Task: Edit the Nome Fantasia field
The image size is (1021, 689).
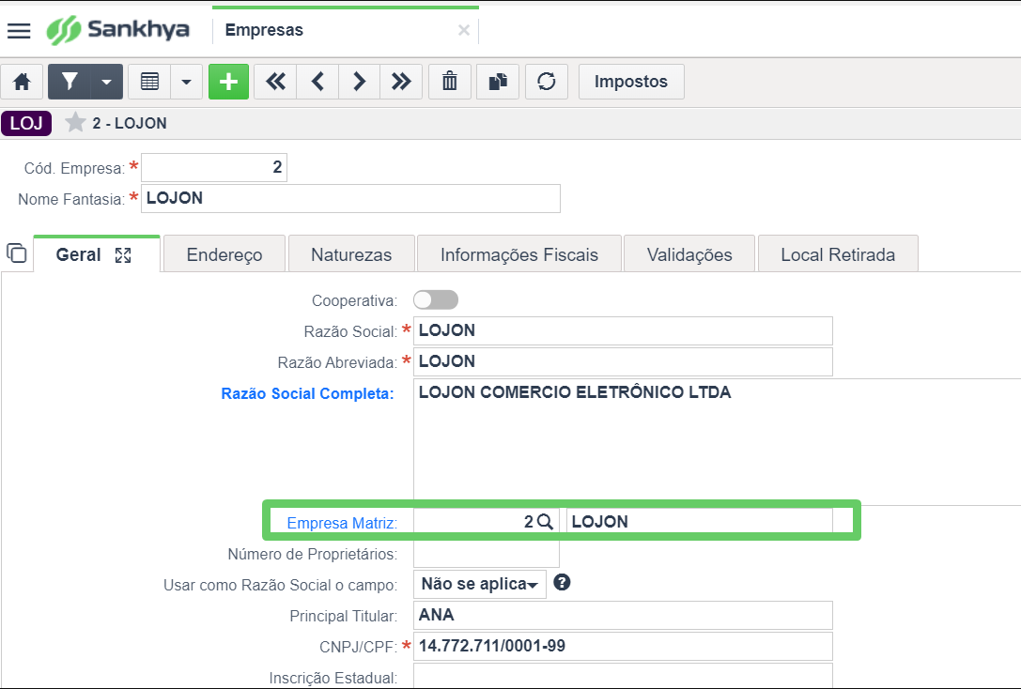Action: pyautogui.click(x=350, y=198)
